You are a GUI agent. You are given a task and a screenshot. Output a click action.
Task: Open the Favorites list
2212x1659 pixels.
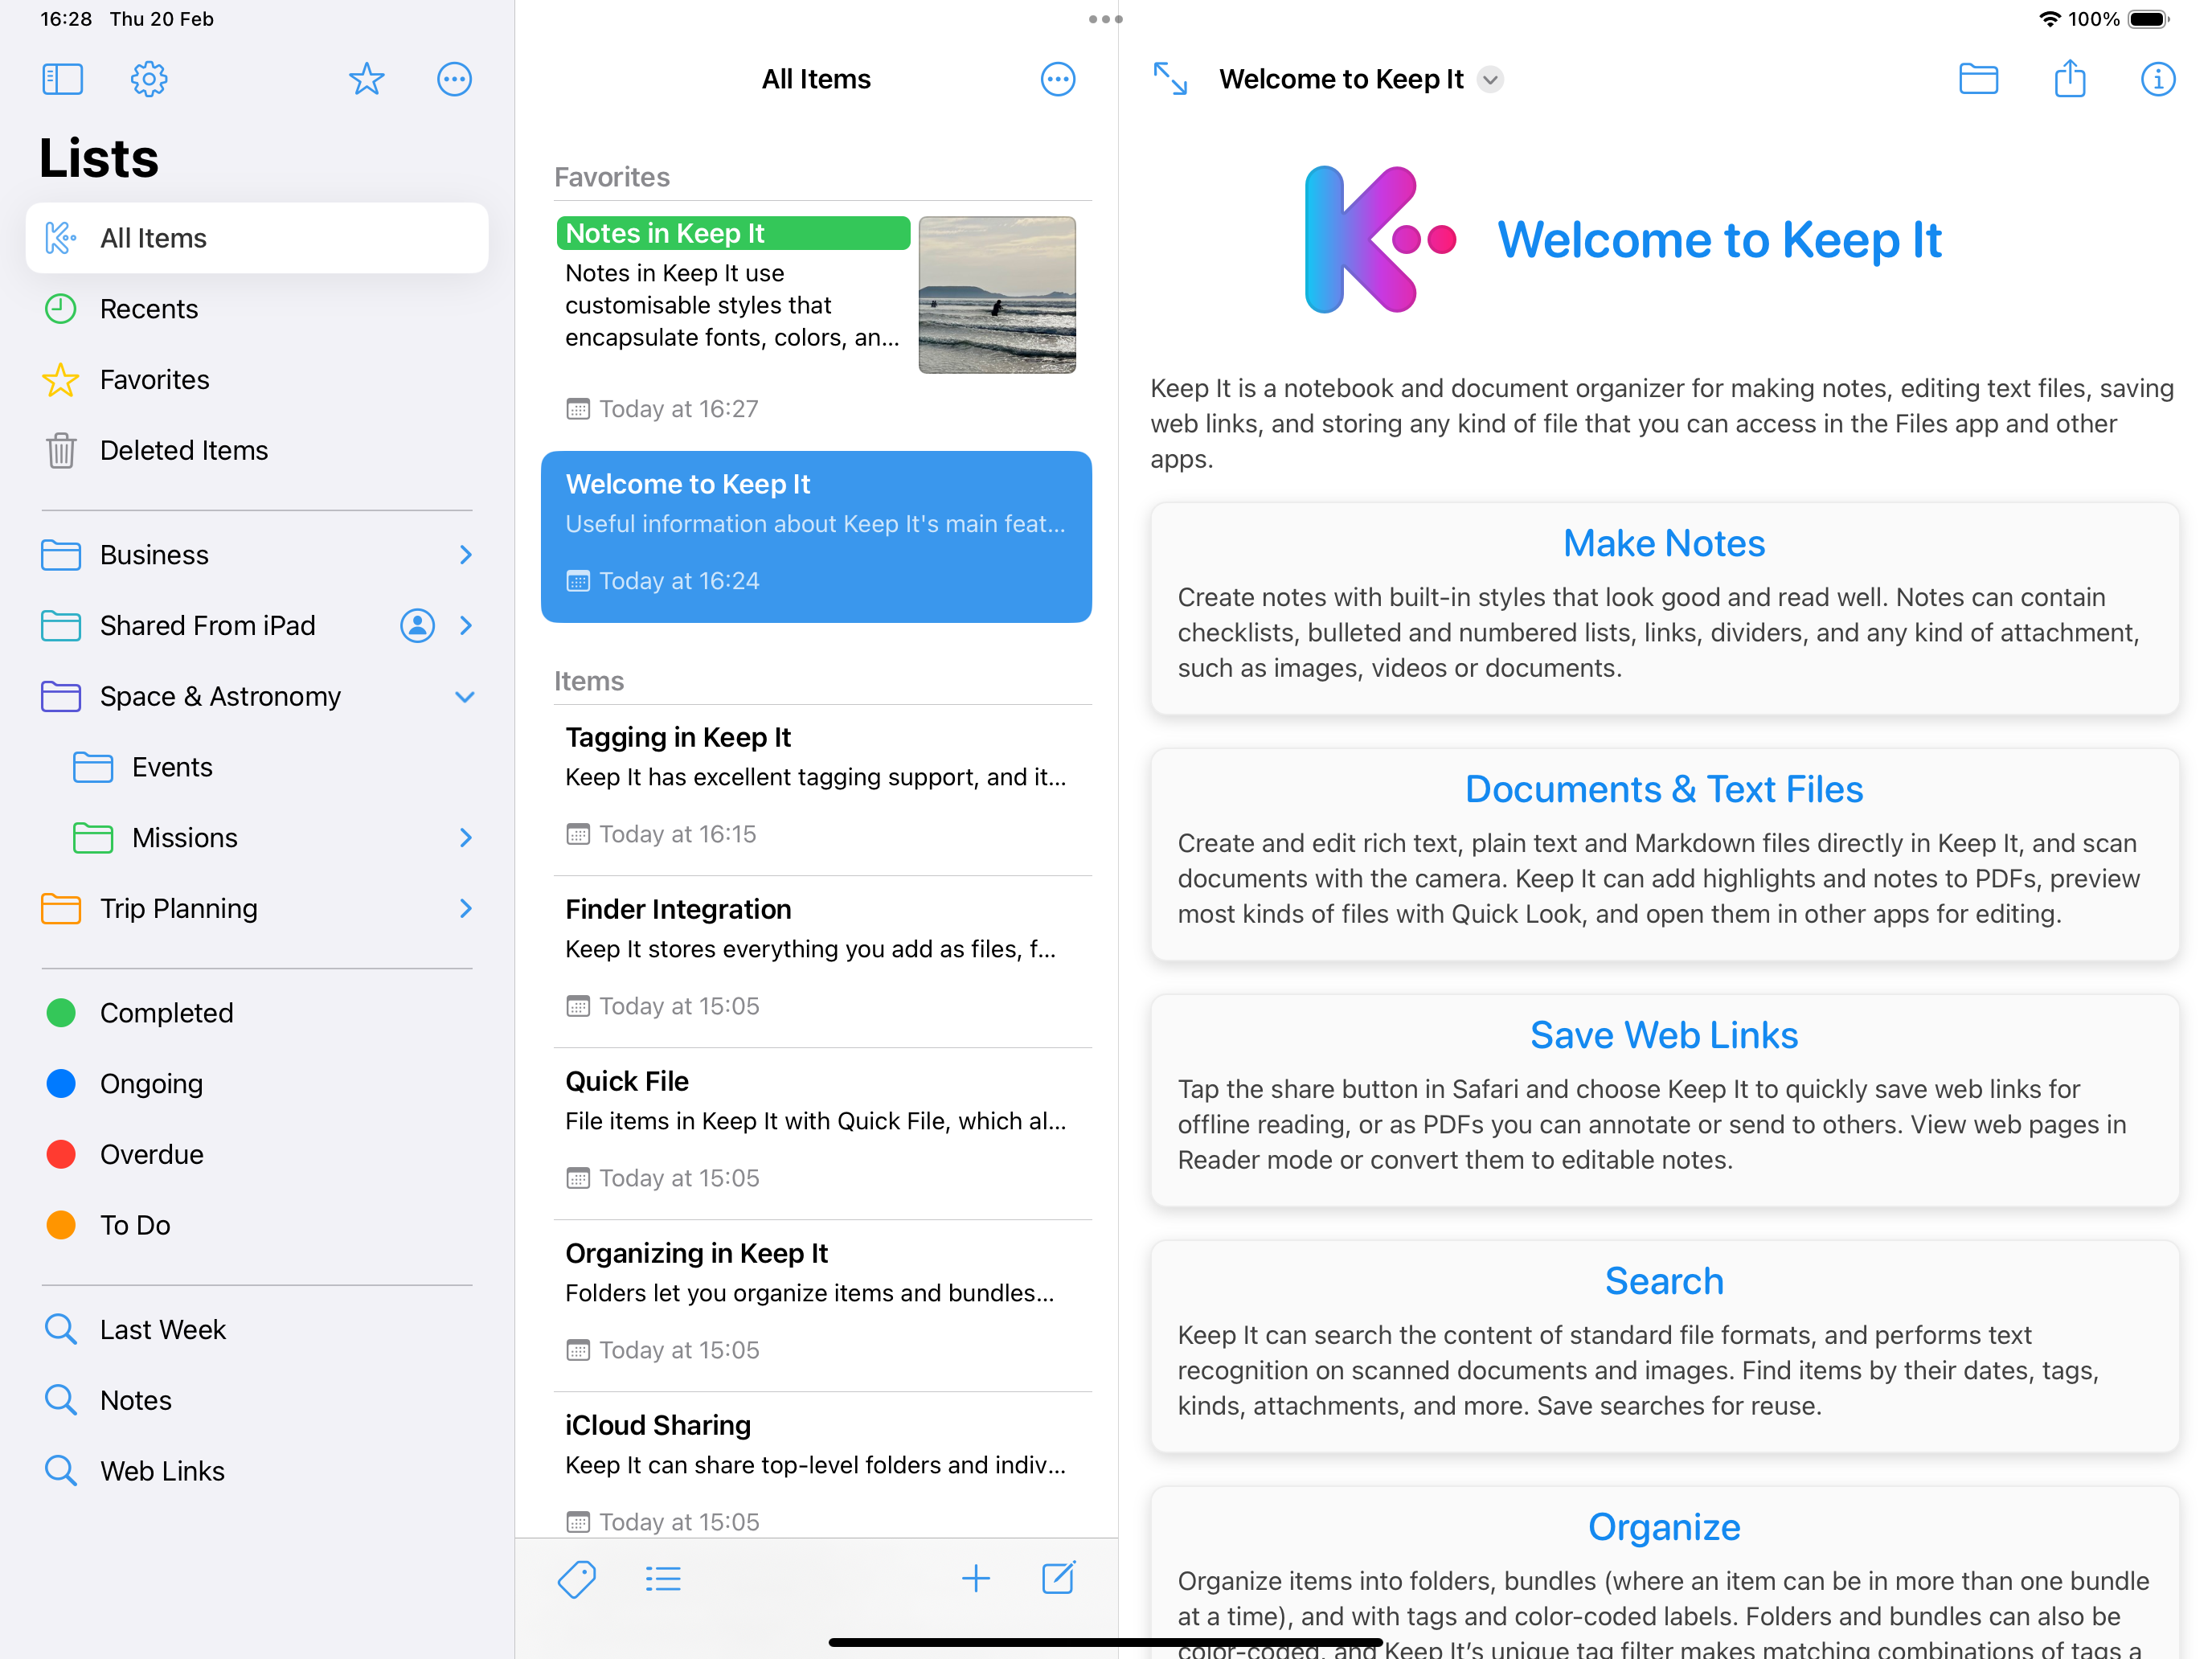(257, 380)
